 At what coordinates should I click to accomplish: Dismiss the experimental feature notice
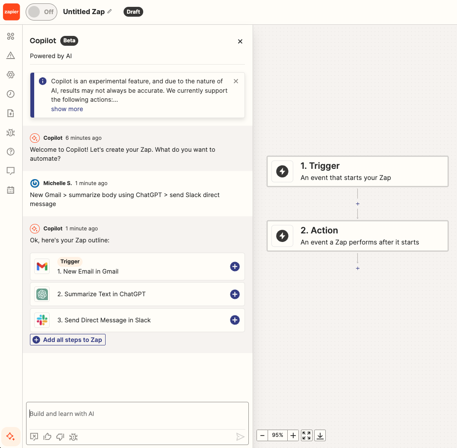(x=236, y=81)
